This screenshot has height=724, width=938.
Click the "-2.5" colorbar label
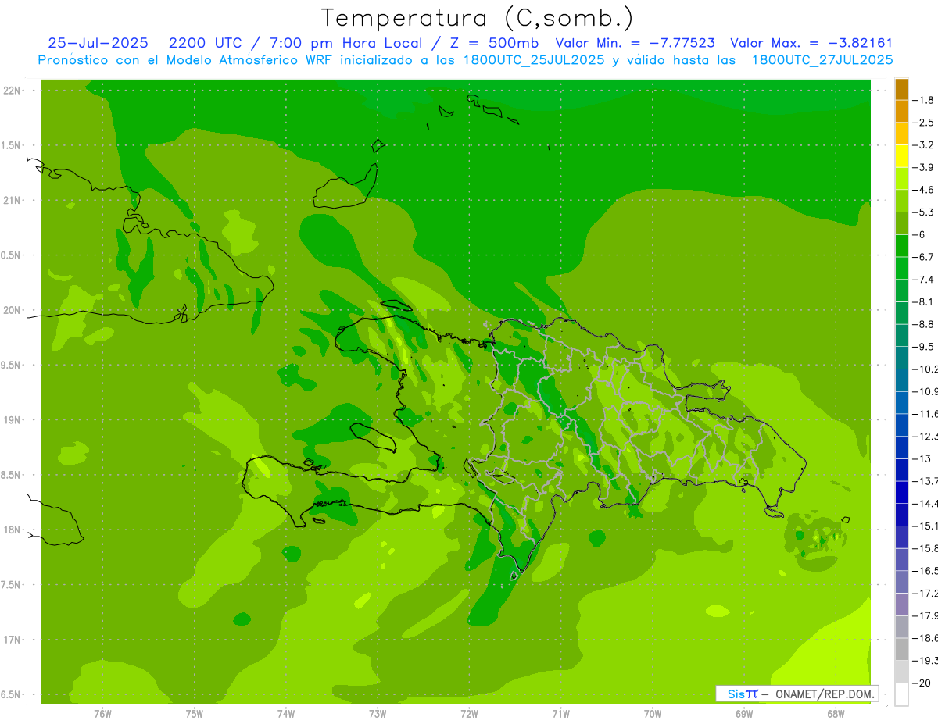[923, 123]
